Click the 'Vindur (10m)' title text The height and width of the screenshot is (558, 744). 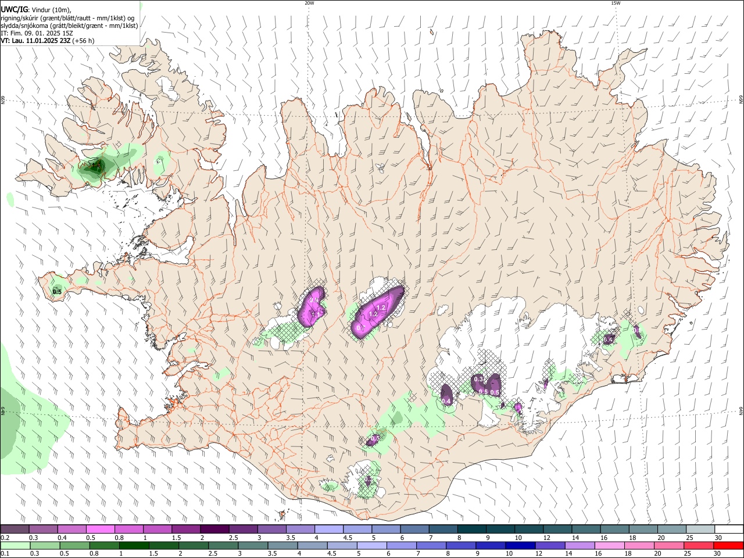51,9
